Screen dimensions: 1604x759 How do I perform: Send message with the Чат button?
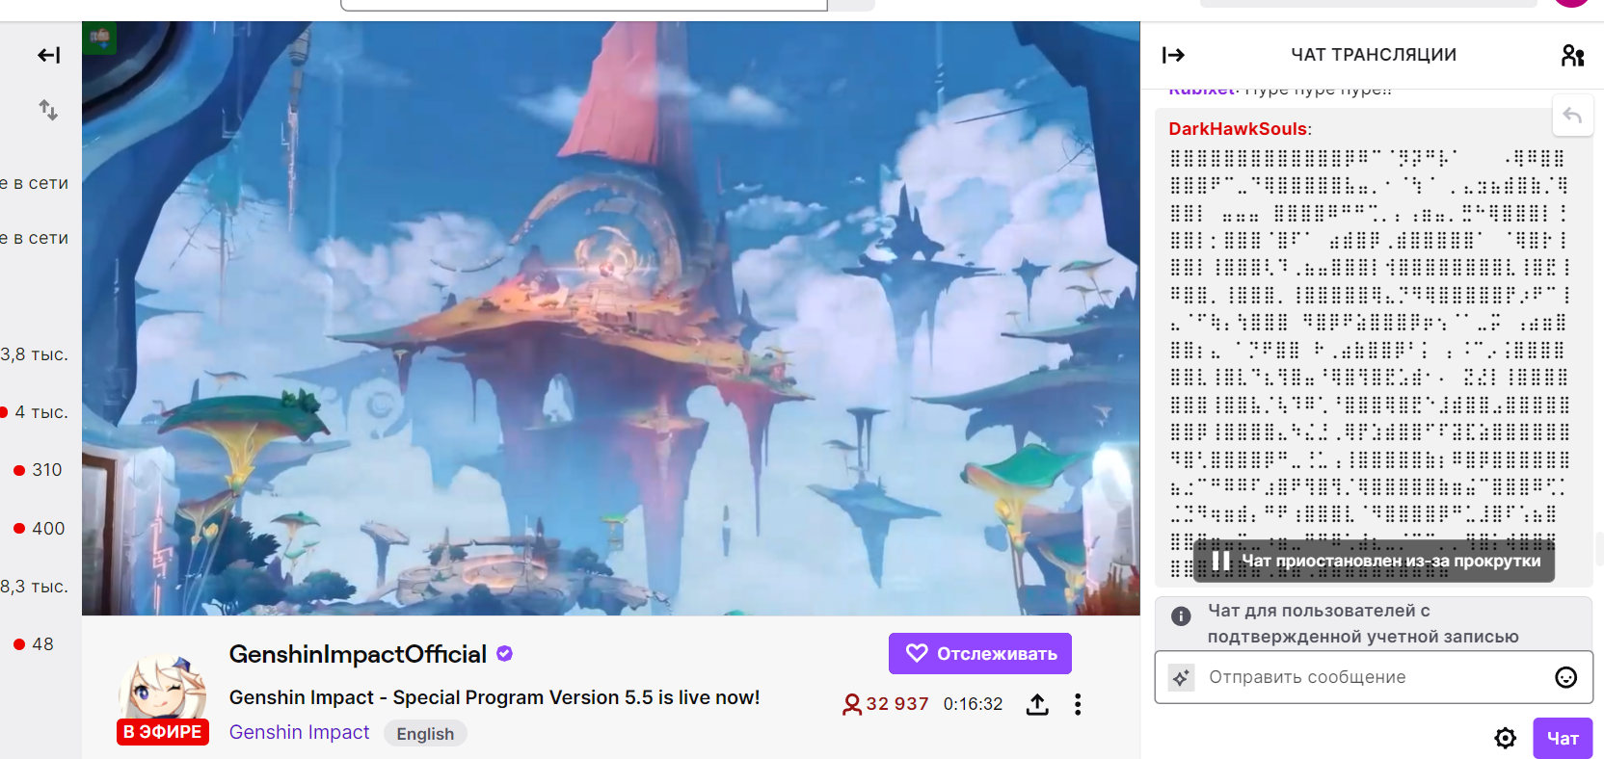[x=1563, y=738]
